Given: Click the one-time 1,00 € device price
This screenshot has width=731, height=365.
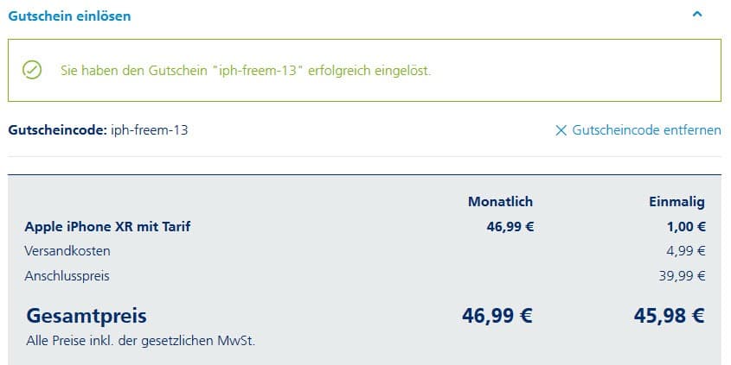Looking at the screenshot, I should (686, 226).
